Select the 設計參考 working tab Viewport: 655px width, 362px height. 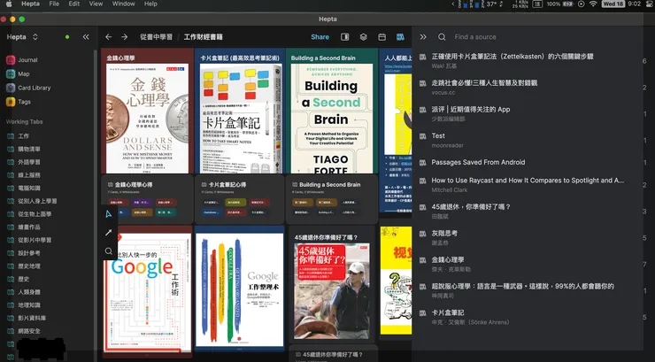click(29, 253)
